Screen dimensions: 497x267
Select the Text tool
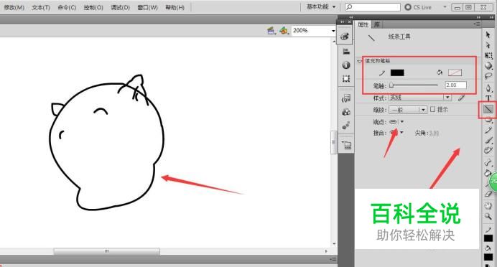point(488,98)
